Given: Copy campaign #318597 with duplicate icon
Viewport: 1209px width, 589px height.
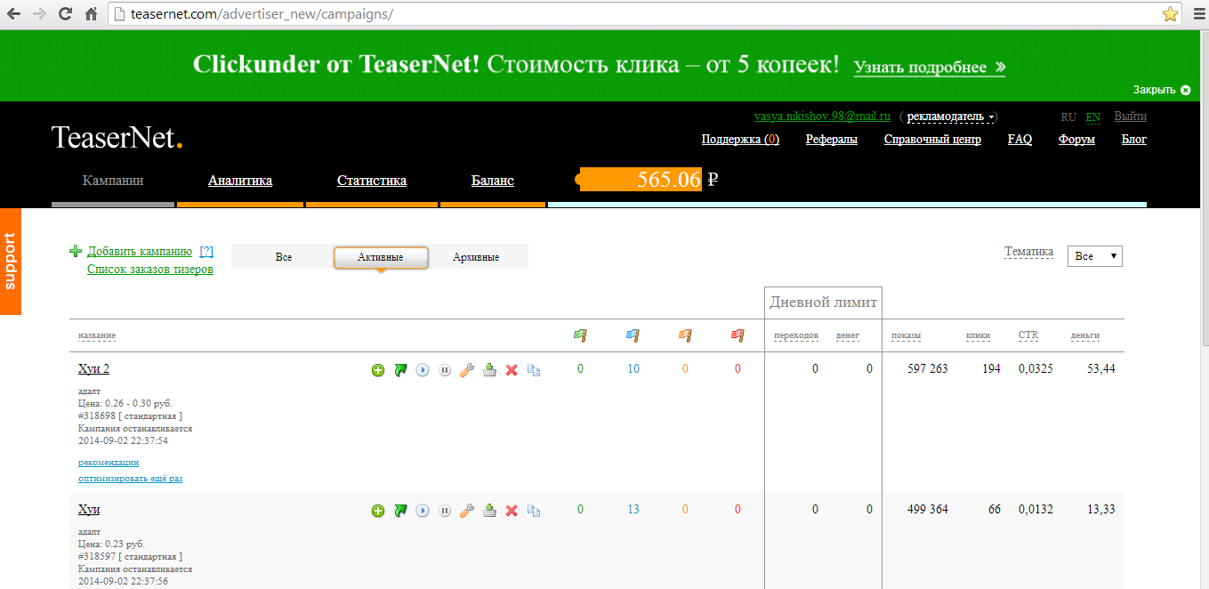Looking at the screenshot, I should (534, 511).
